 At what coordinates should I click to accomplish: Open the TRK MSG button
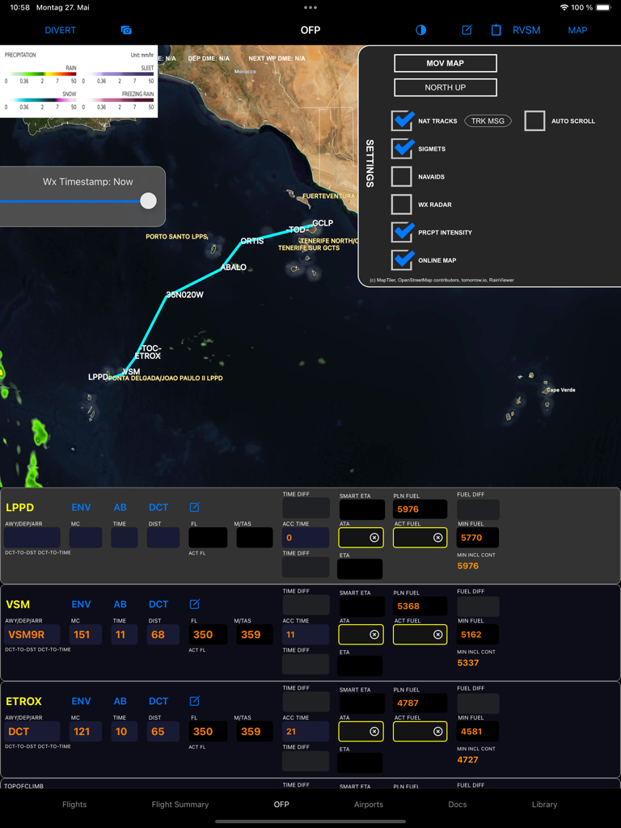pos(488,121)
